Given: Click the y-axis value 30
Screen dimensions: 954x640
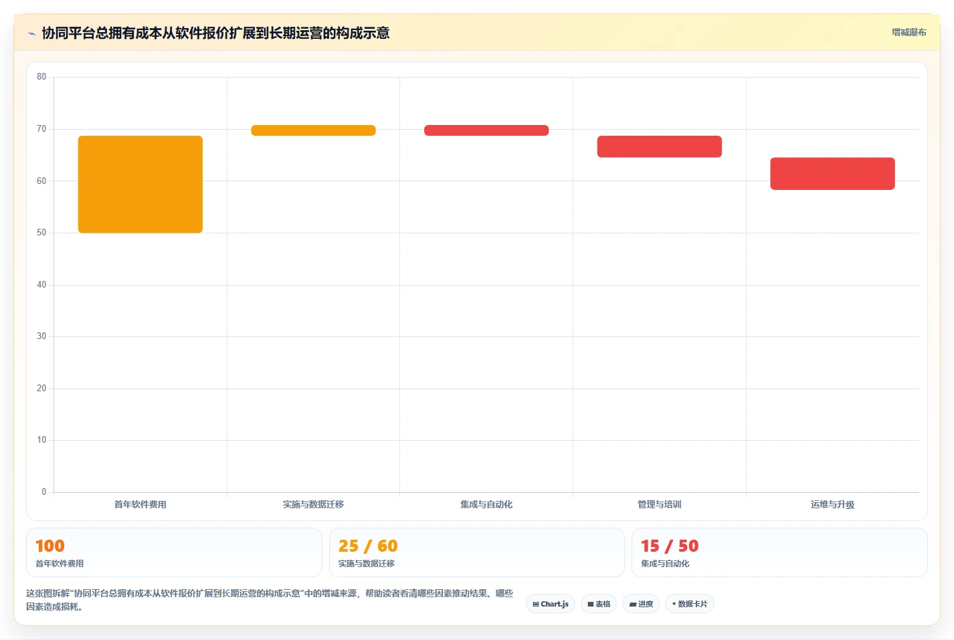Looking at the screenshot, I should [x=41, y=336].
